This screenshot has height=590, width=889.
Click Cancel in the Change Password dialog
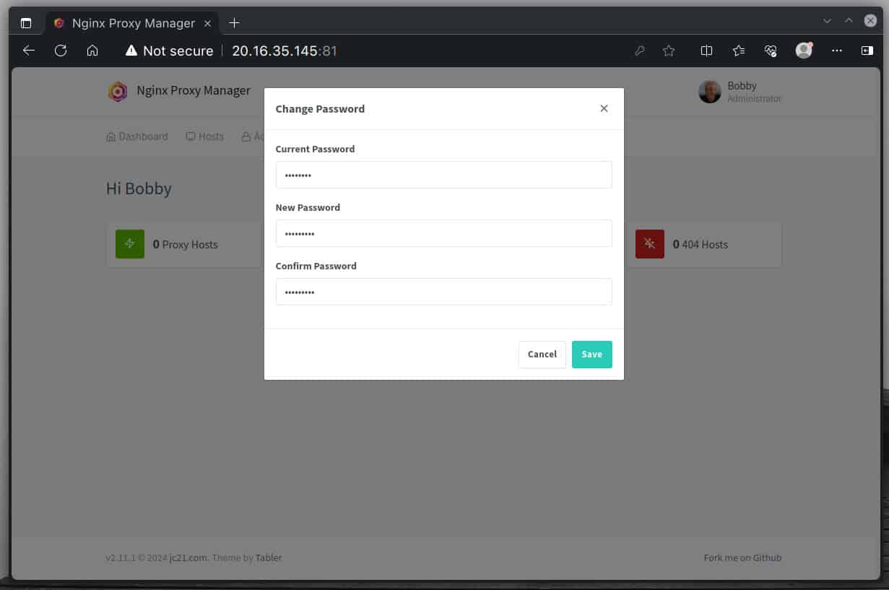point(542,354)
